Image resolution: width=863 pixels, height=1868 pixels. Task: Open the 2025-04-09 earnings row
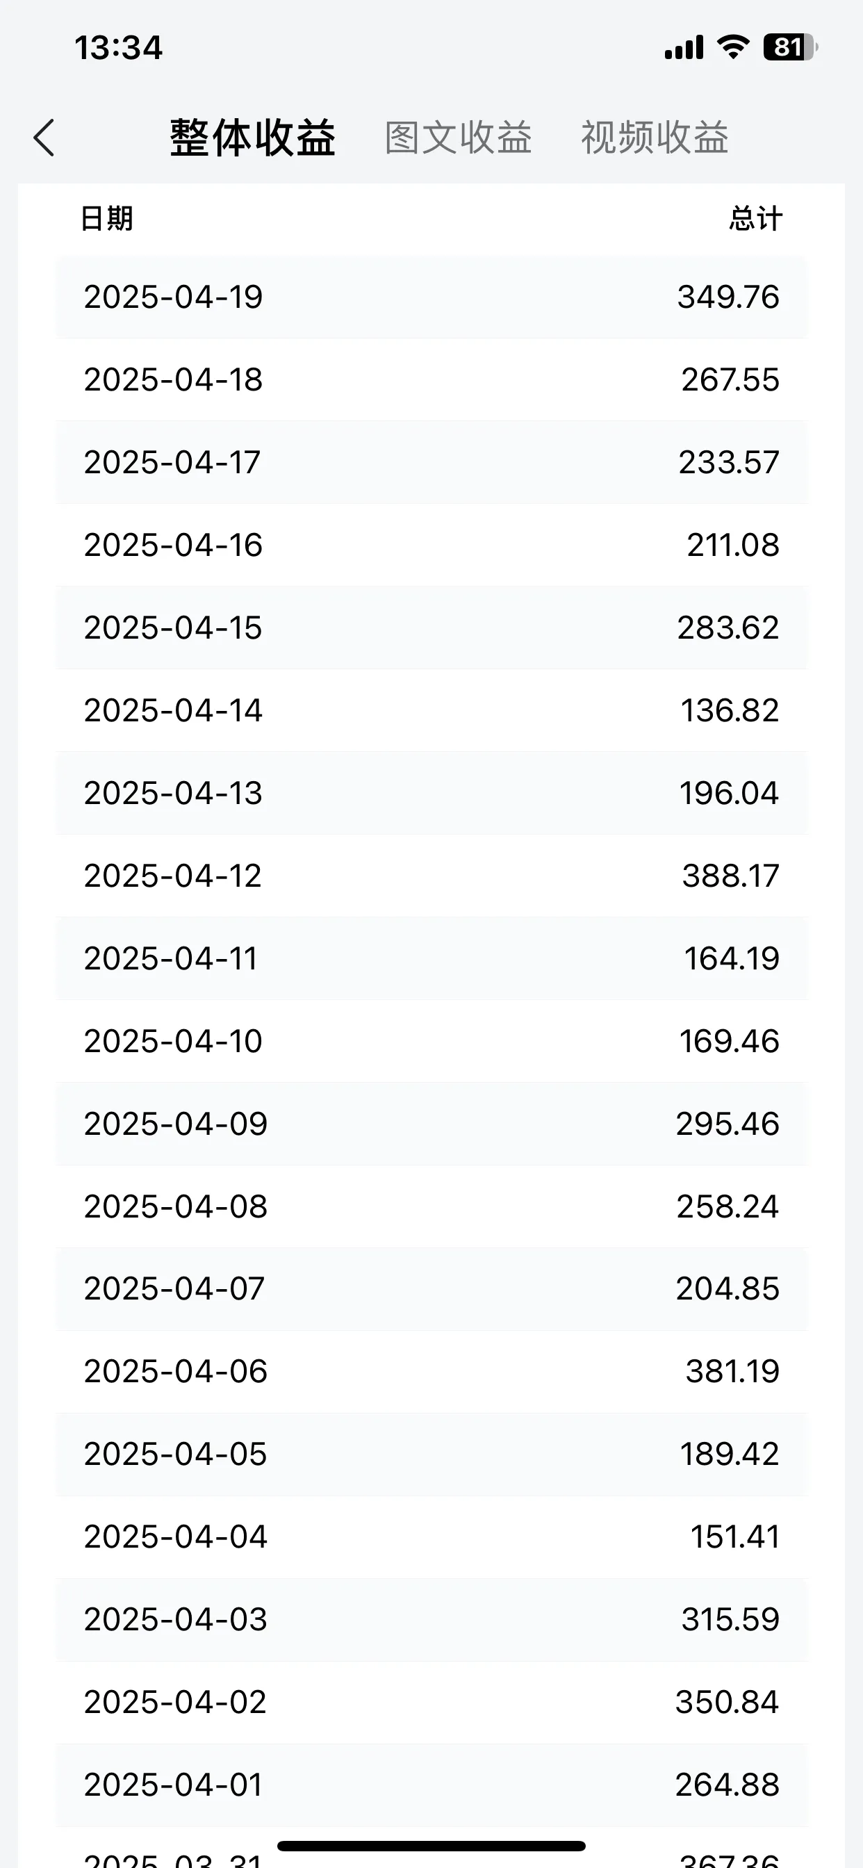pyautogui.click(x=431, y=1124)
